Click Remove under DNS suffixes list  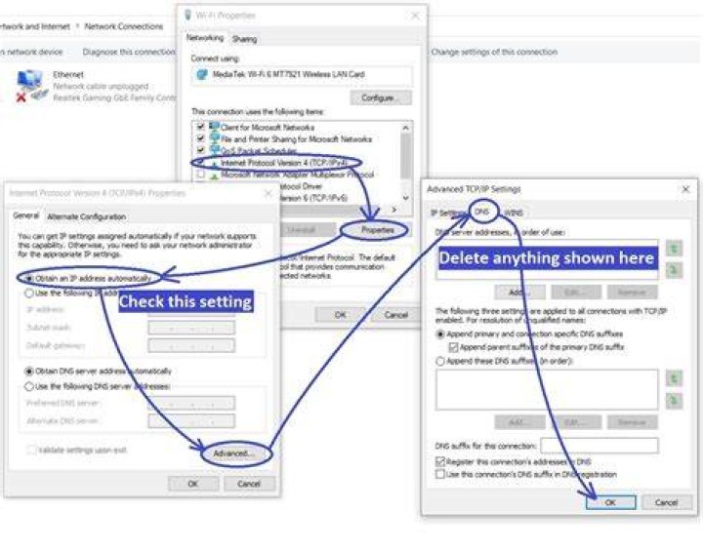pyautogui.click(x=632, y=422)
